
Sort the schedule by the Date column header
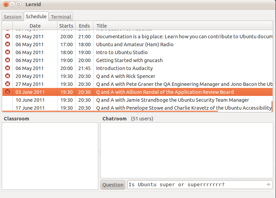click(x=35, y=26)
